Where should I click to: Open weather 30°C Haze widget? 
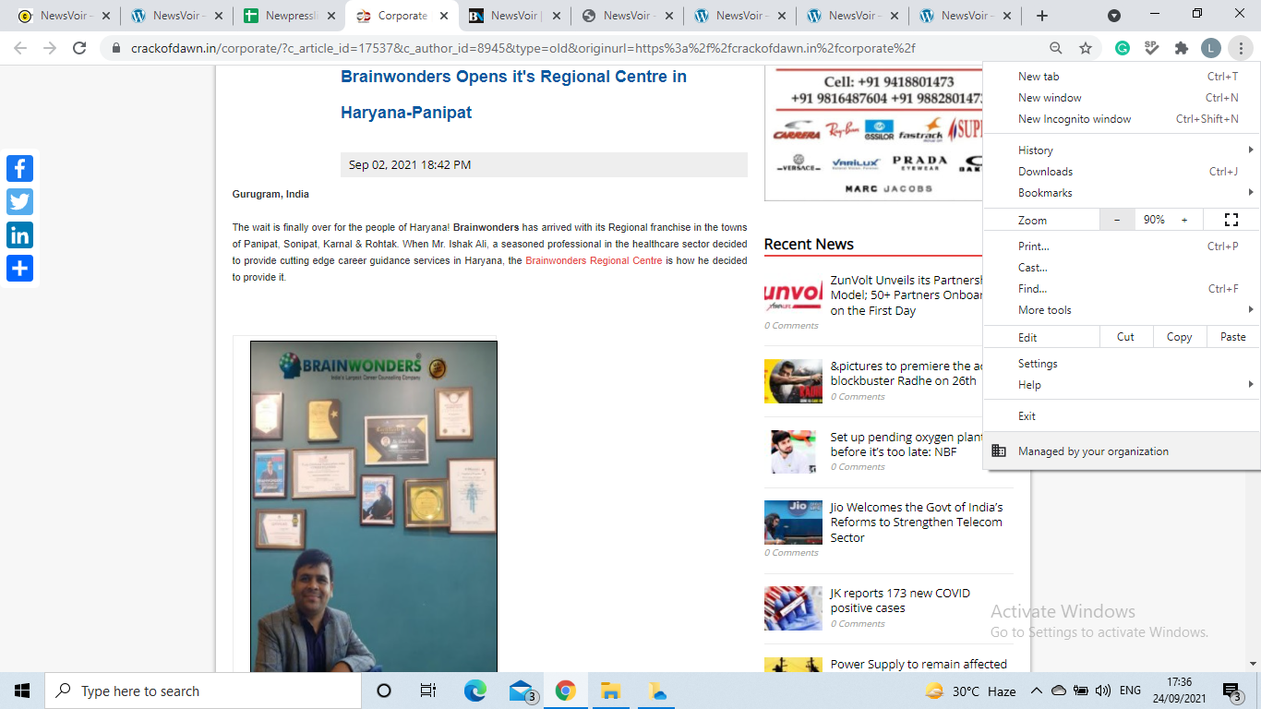pyautogui.click(x=969, y=691)
